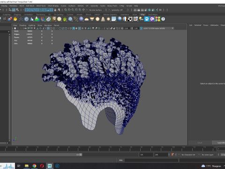This screenshot has height=169, width=225.
Task: Click the MEL command line label
Action: tap(120, 160)
